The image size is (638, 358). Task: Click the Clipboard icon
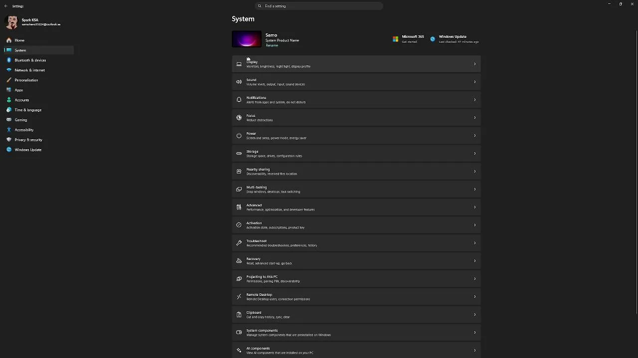pyautogui.click(x=239, y=314)
